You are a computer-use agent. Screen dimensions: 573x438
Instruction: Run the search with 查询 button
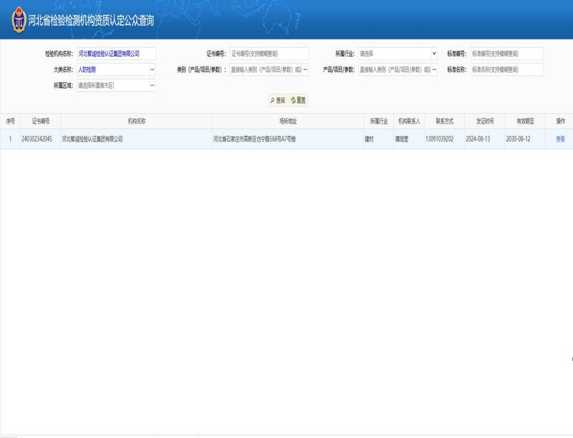click(278, 100)
